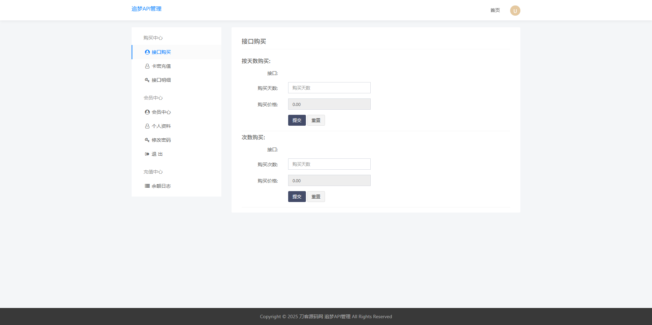Click 提交 under 次数购买
This screenshot has width=652, height=325.
pos(297,197)
